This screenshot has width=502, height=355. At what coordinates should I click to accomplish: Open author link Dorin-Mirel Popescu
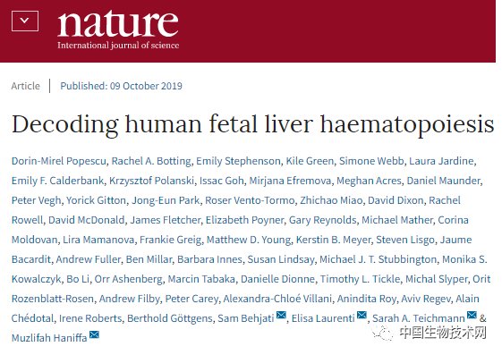(58, 161)
